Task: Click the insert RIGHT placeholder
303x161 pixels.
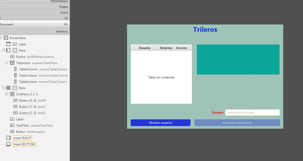Action: tap(22, 138)
